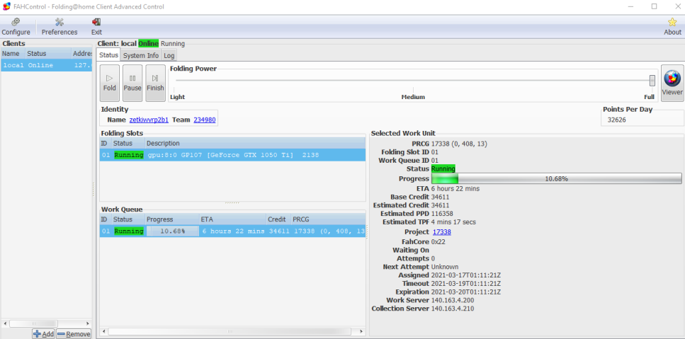This screenshot has width=685, height=339.
Task: Click the Work Queue Progress column header
Action: pos(171,219)
